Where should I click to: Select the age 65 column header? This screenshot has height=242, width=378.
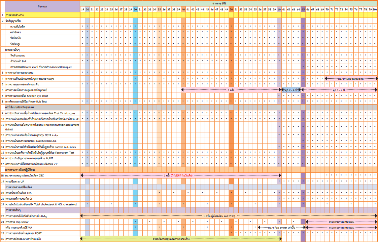coord(303,9)
